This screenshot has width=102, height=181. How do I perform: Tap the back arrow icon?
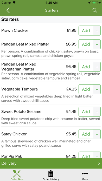point(8,10)
